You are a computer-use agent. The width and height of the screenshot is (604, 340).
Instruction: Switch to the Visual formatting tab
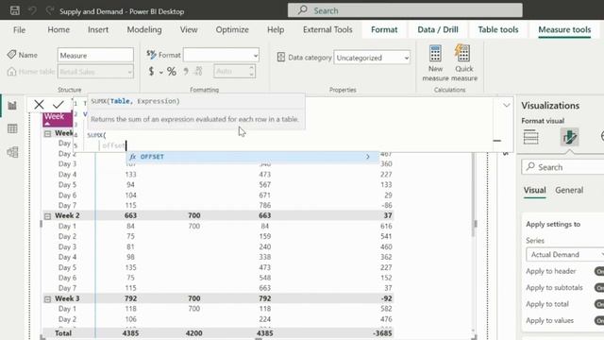534,191
